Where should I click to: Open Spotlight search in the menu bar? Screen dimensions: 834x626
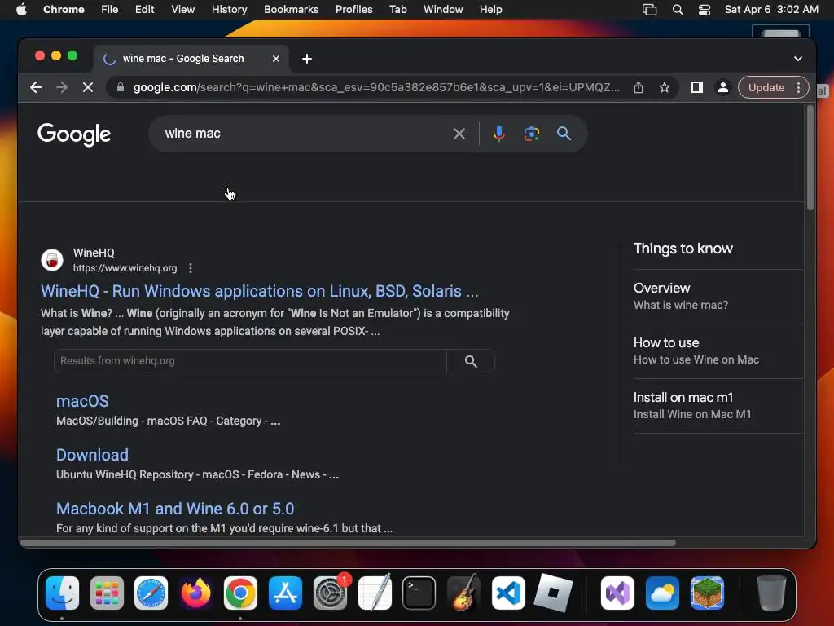[x=678, y=10]
